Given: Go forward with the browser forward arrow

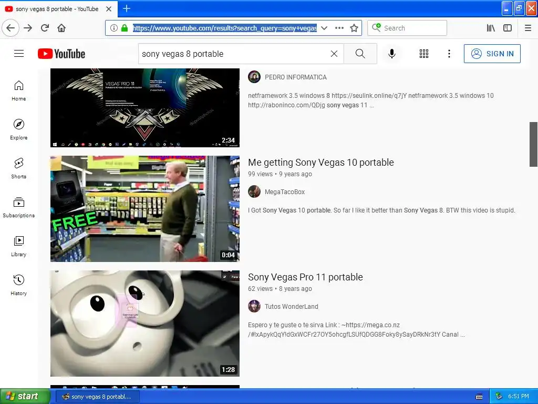Looking at the screenshot, I should pos(28,28).
